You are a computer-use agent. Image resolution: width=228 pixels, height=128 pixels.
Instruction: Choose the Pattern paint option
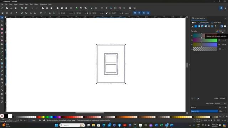tap(209, 26)
